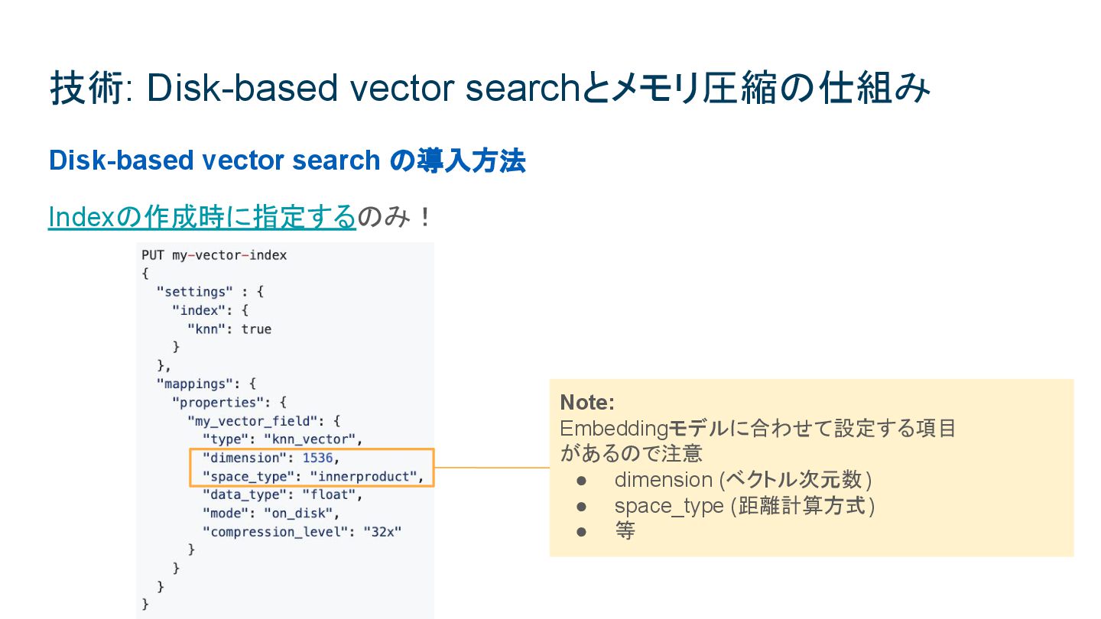Click the "等" bullet in the note
The image size is (1101, 619).
coord(625,531)
